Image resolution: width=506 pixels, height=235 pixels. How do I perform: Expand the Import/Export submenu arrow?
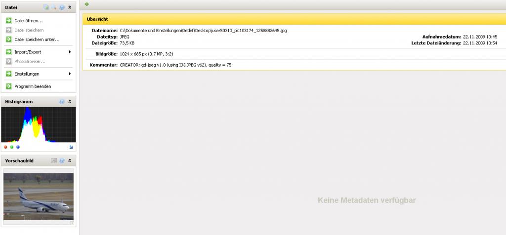tap(70, 52)
